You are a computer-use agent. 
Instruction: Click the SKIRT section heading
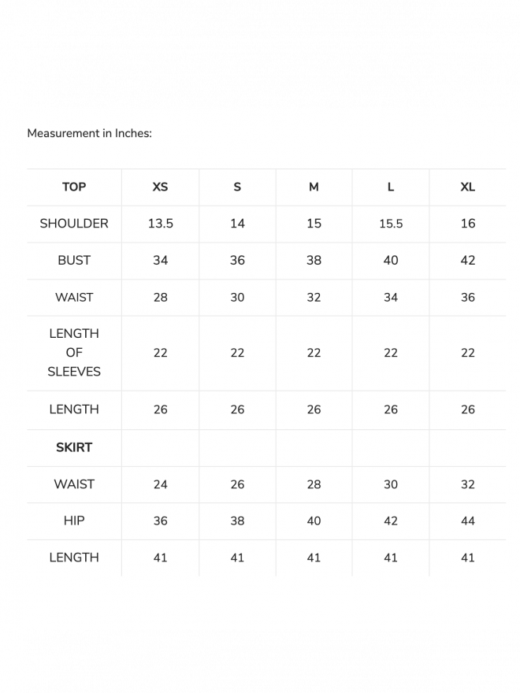point(74,447)
